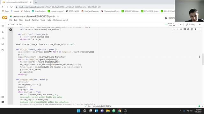Open the volume icon in system tray

(x=191, y=111)
